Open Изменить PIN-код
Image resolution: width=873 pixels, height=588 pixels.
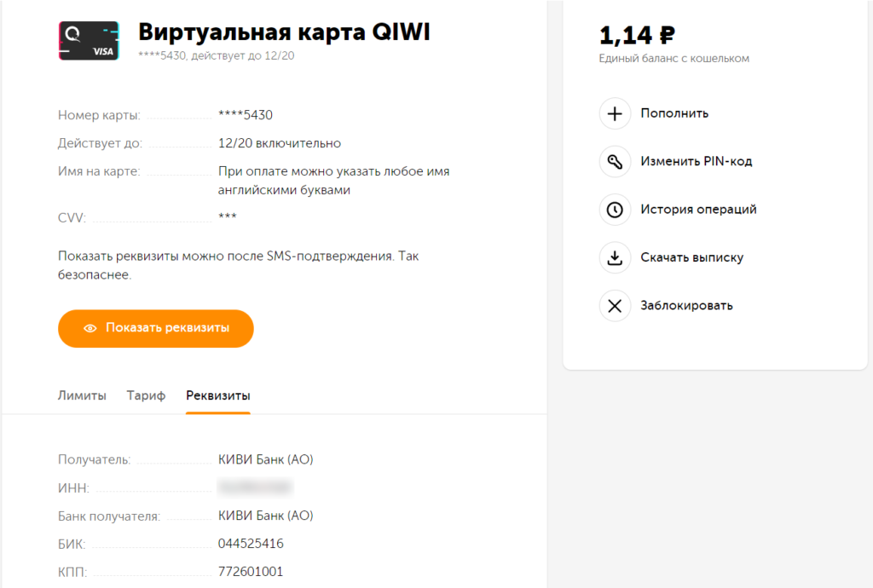click(x=696, y=161)
